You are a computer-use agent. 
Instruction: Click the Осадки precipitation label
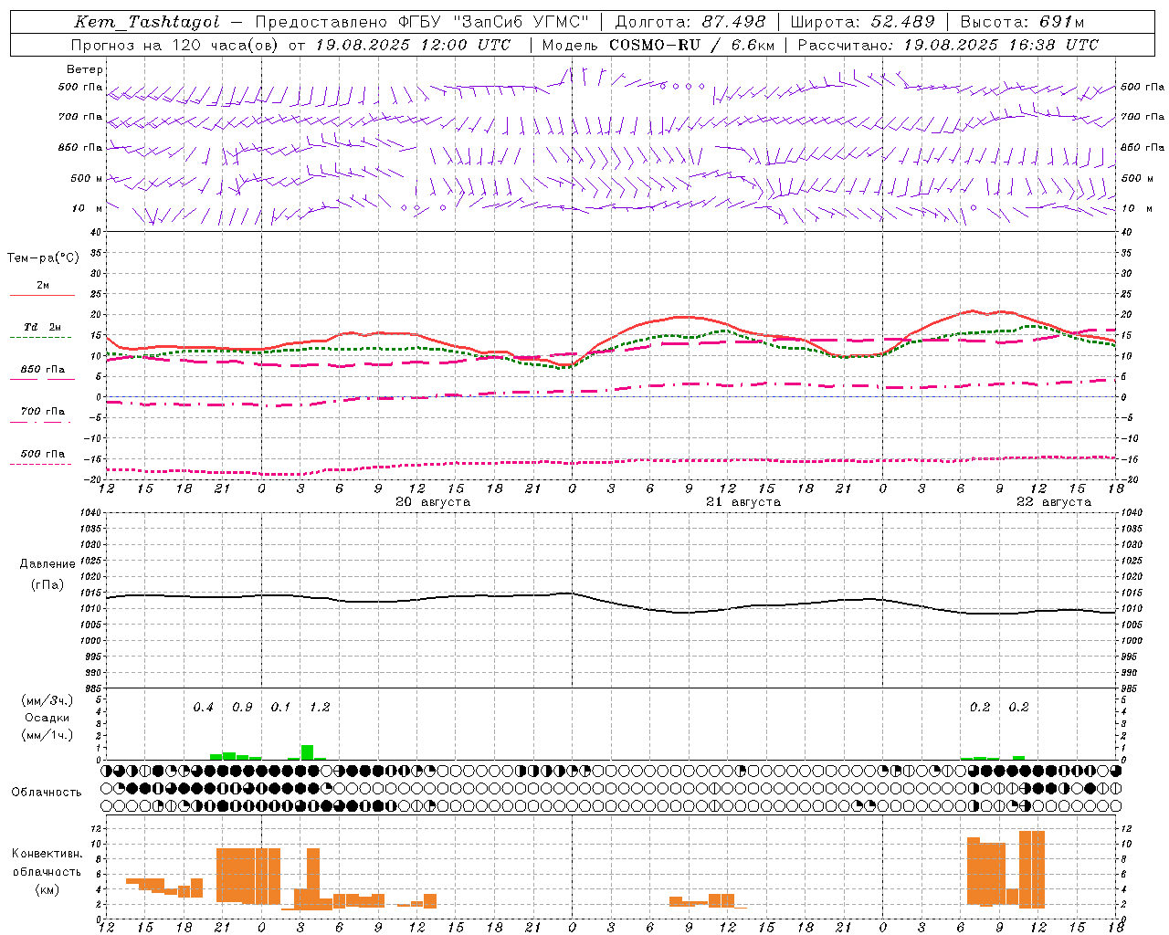click(x=47, y=718)
